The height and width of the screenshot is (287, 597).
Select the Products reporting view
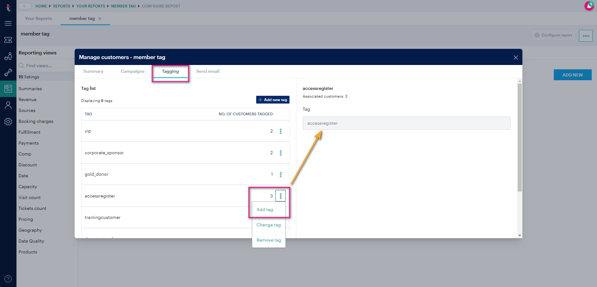pyautogui.click(x=28, y=252)
